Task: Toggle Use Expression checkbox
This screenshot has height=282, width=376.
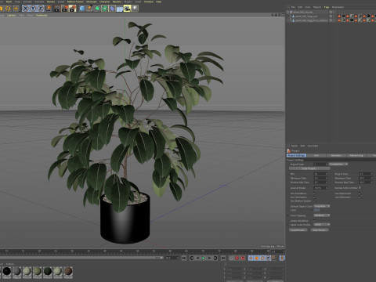Action: tap(360, 193)
